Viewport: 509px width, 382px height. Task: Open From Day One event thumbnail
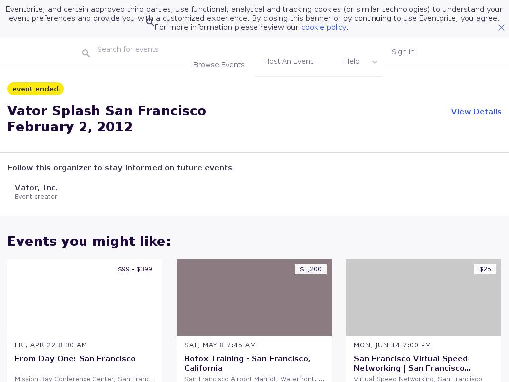[x=85, y=297]
